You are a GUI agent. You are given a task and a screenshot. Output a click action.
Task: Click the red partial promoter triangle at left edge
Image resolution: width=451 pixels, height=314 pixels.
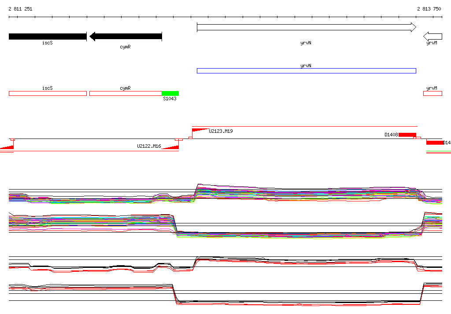pyautogui.click(x=7, y=147)
